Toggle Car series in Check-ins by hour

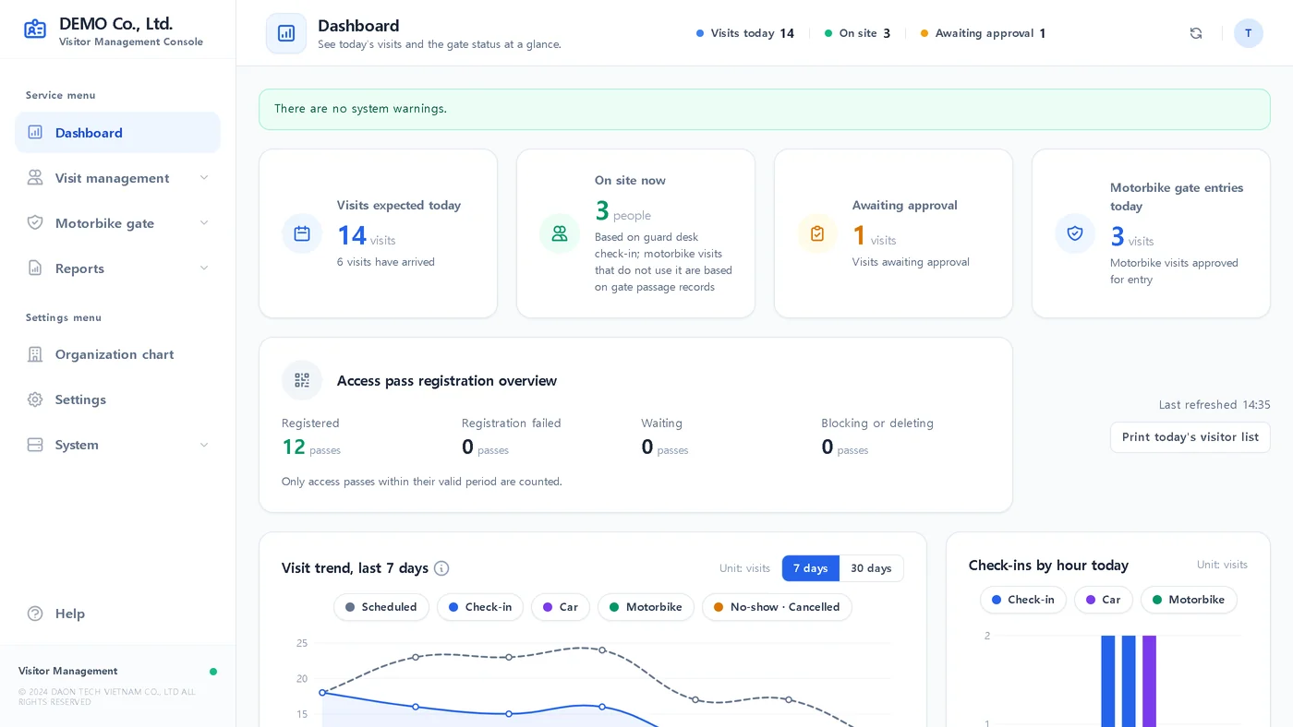pyautogui.click(x=1104, y=600)
